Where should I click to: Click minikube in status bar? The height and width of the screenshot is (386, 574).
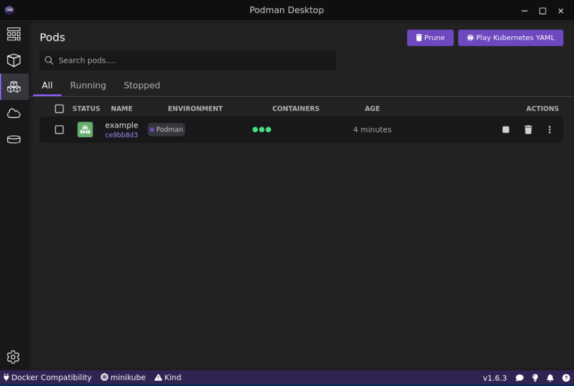pyautogui.click(x=123, y=378)
